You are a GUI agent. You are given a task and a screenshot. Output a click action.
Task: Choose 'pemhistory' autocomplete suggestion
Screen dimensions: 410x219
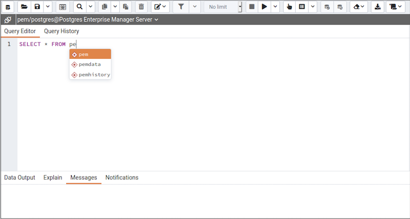90,75
